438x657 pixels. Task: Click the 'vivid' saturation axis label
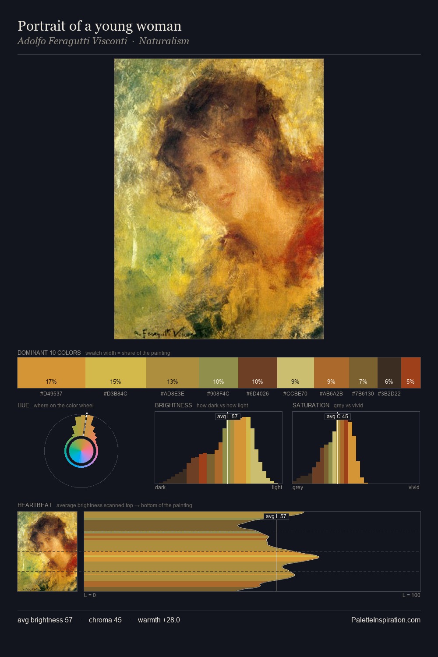[414, 487]
